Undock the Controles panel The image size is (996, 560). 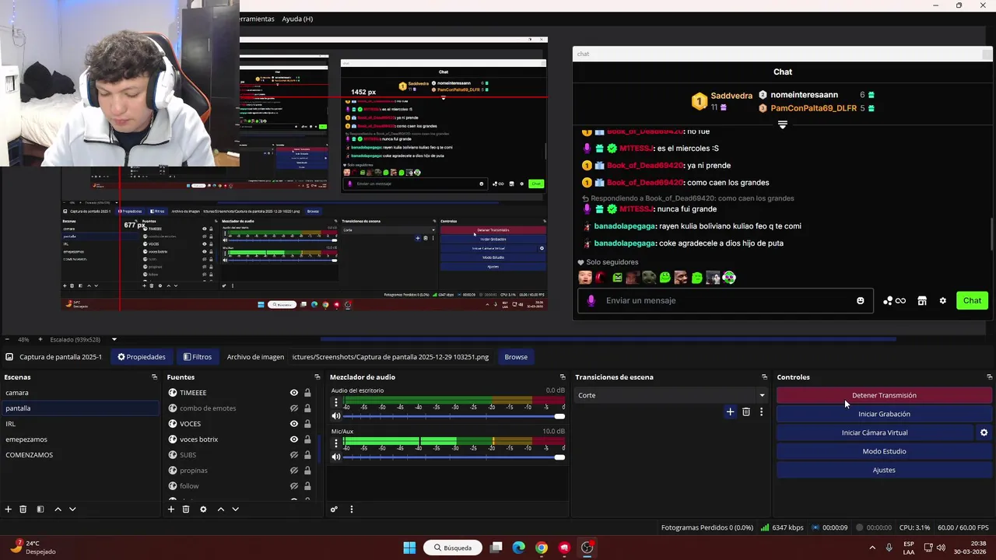(989, 377)
